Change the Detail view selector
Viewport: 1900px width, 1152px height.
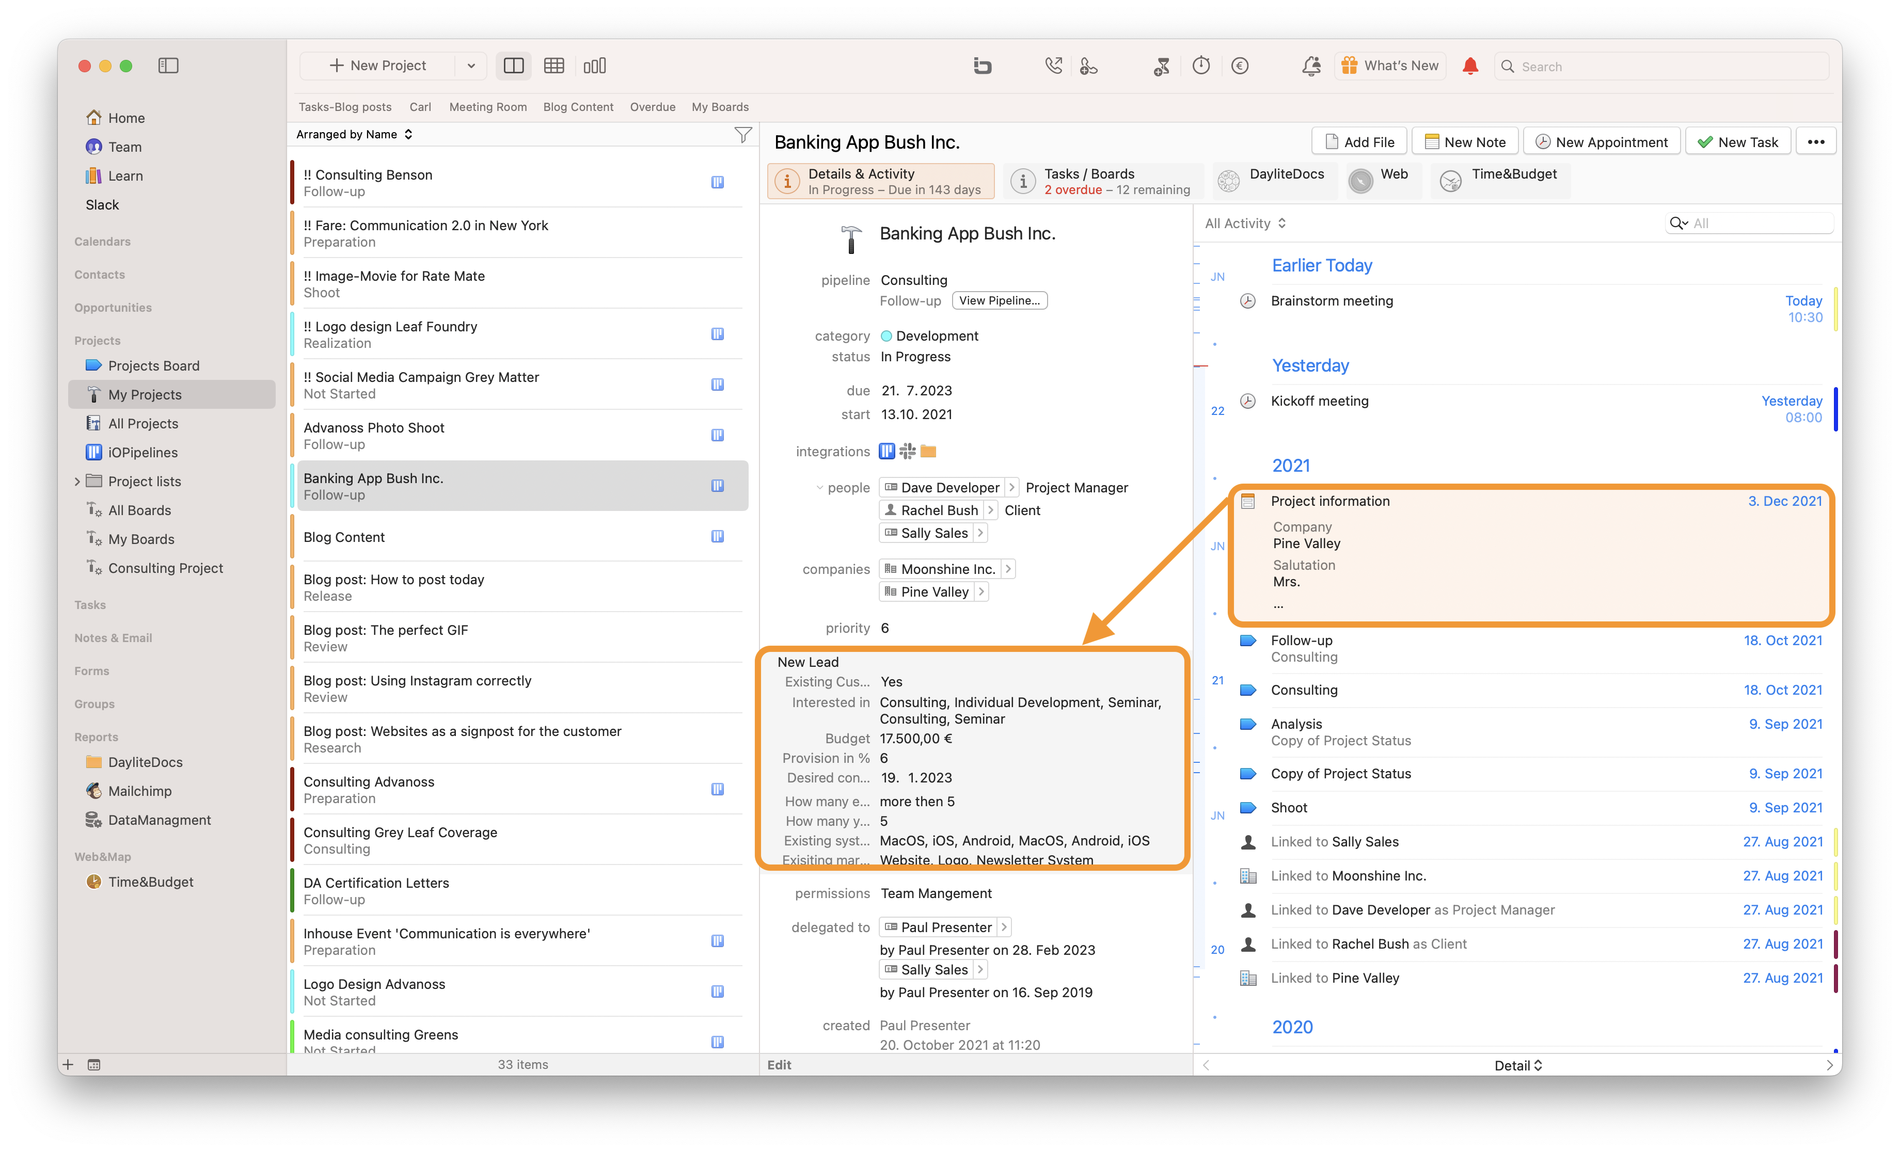click(1517, 1065)
